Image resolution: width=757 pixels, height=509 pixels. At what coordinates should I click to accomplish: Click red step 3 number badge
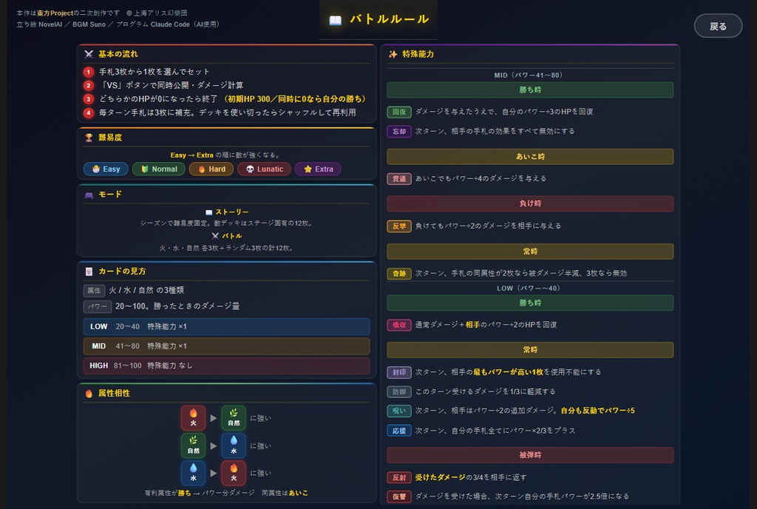click(x=89, y=99)
